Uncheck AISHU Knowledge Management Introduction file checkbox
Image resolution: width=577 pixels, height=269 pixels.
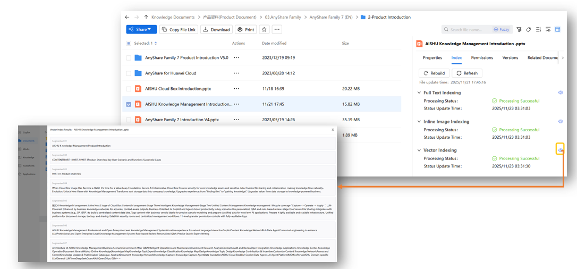(x=129, y=104)
